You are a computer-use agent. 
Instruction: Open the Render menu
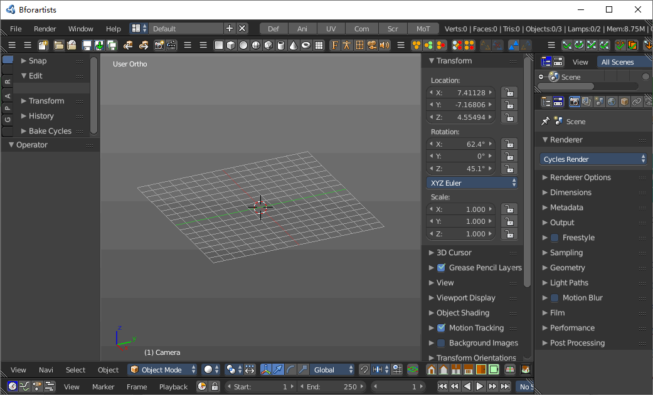pyautogui.click(x=45, y=29)
